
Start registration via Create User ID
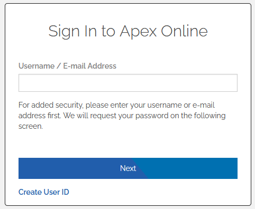tap(44, 192)
